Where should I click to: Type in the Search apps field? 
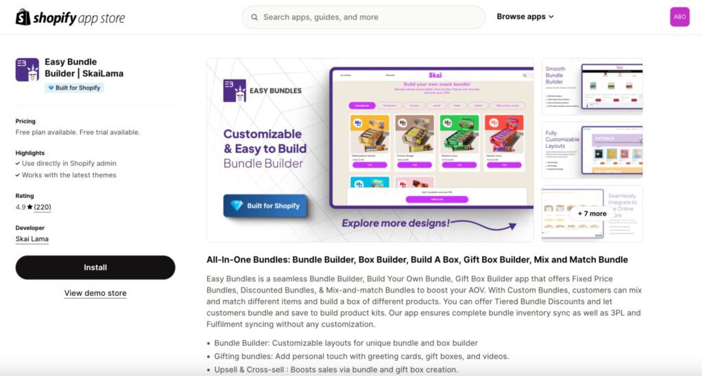pos(370,17)
